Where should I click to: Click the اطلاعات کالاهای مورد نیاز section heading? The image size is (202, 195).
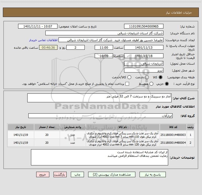coord(175,107)
